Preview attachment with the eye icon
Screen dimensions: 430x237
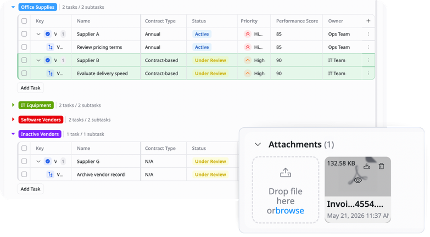pyautogui.click(x=358, y=180)
